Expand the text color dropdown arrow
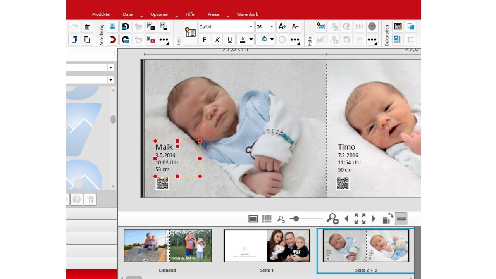Screen dimensions: 496x279 pyautogui.click(x=251, y=40)
